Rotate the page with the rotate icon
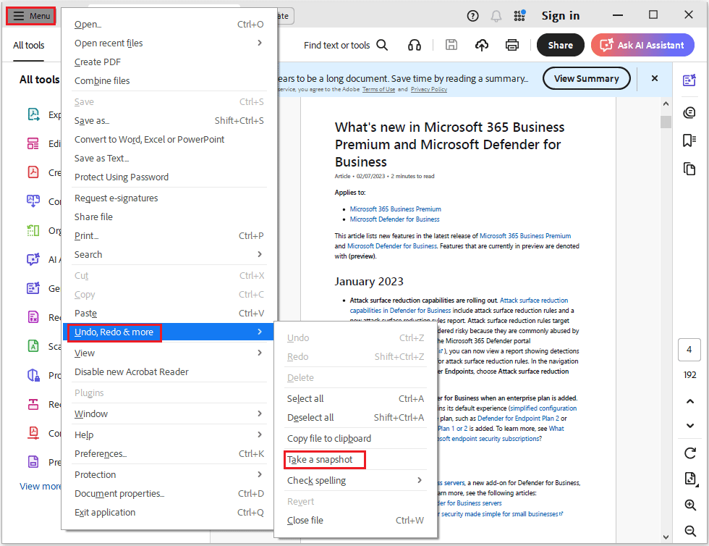 (x=689, y=453)
